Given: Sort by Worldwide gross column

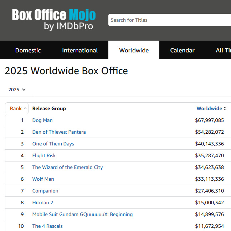Looking at the screenshot, I should [211, 108].
